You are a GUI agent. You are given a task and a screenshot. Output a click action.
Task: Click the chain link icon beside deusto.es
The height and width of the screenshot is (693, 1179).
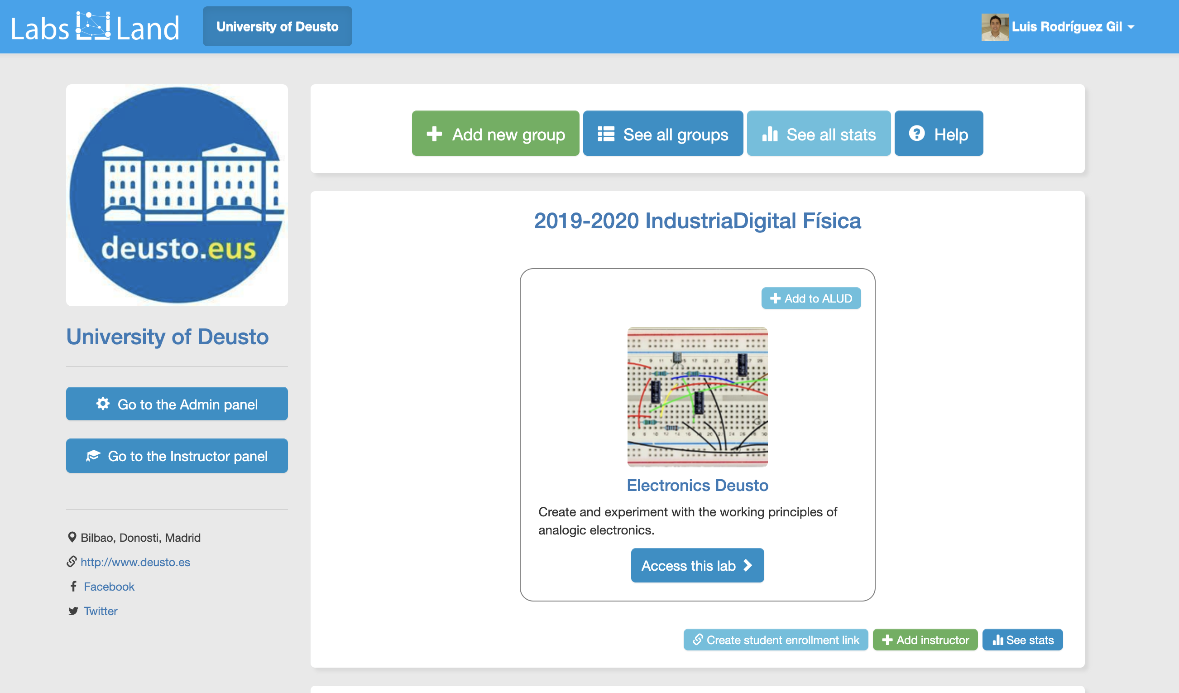tap(72, 562)
